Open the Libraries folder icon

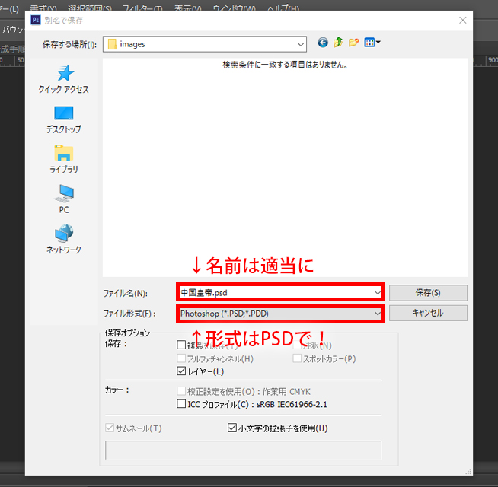[x=64, y=154]
